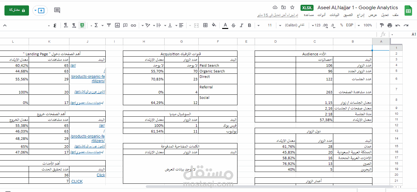417x192 pixels.
Task: Open the إدراج menu
Action: pos(361,15)
